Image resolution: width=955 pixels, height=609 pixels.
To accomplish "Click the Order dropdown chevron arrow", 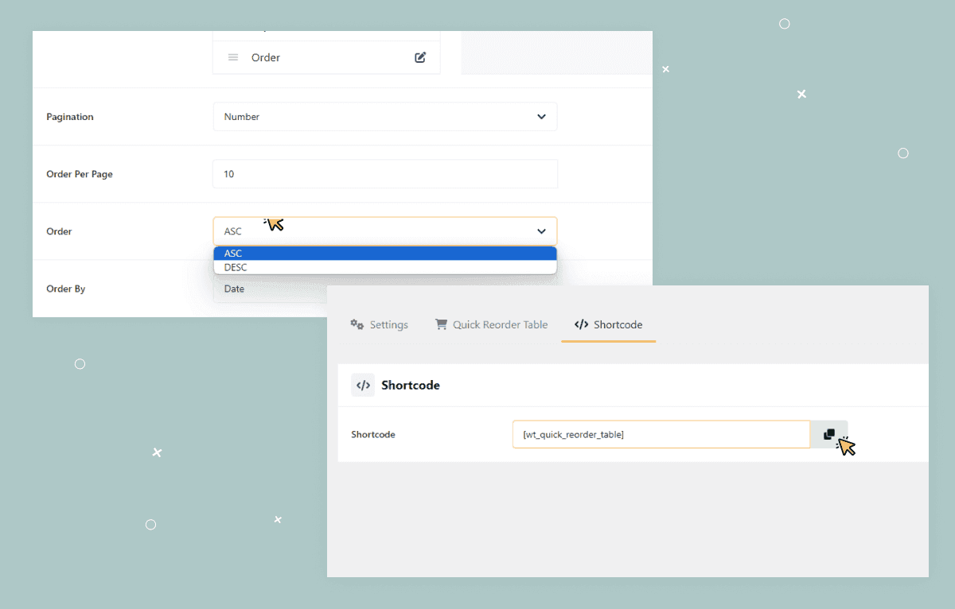I will pyautogui.click(x=541, y=231).
